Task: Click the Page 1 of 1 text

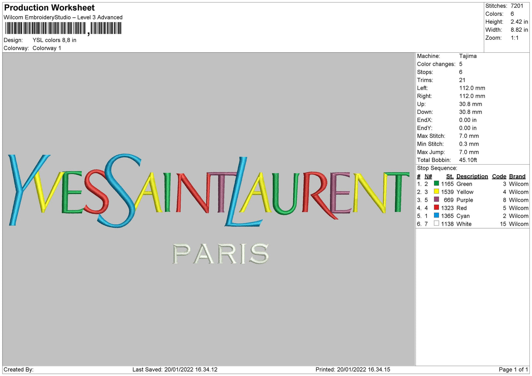Action: (x=513, y=369)
